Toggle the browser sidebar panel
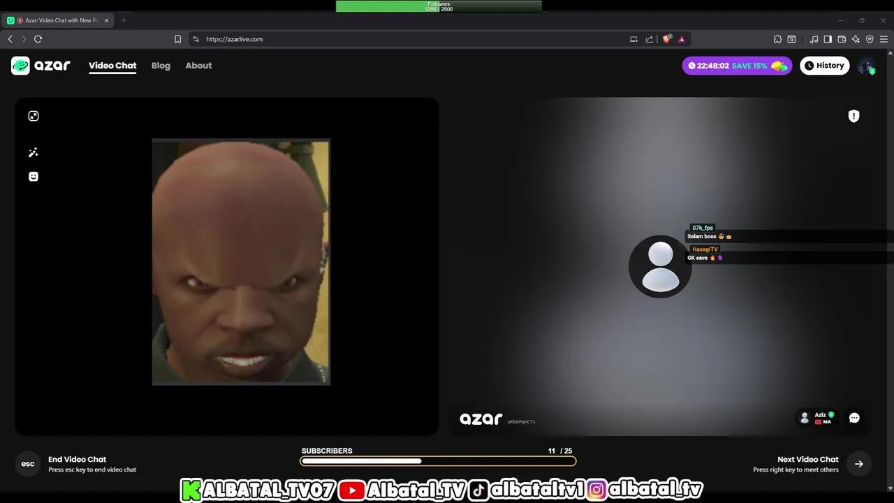894x503 pixels. point(828,39)
